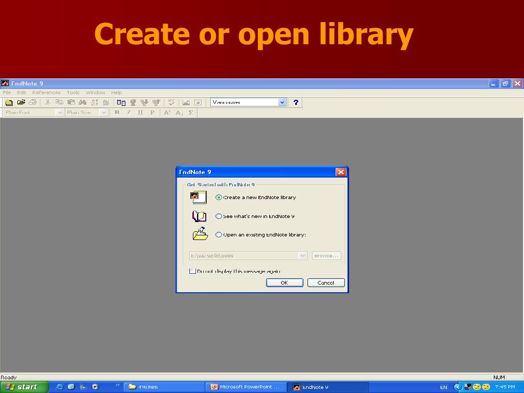Choose 'Open an existing EndNote library' radio
Image resolution: width=524 pixels, height=393 pixels.
219,235
